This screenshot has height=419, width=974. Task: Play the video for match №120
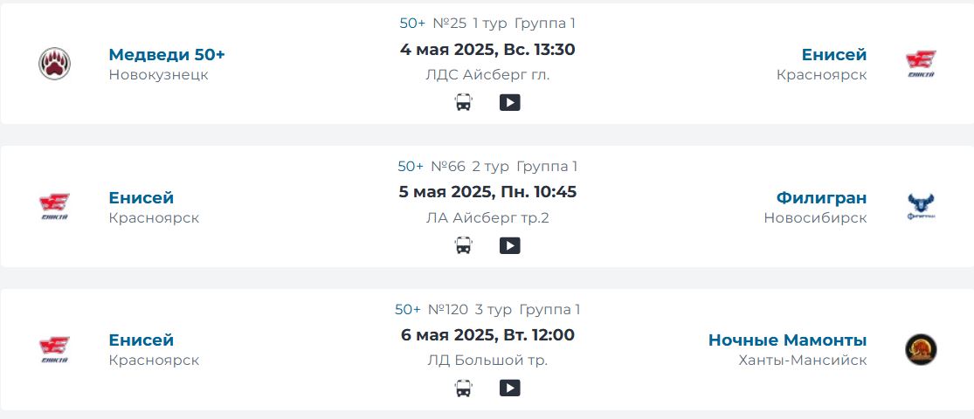(509, 388)
